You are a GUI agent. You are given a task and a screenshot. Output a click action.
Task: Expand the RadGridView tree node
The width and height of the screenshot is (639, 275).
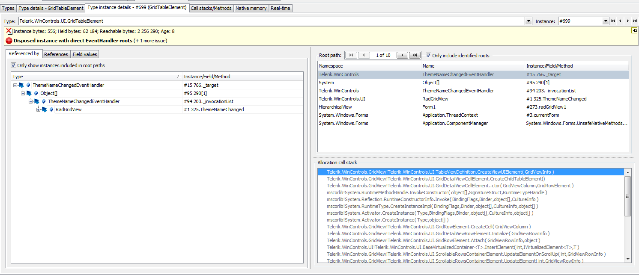[39, 109]
